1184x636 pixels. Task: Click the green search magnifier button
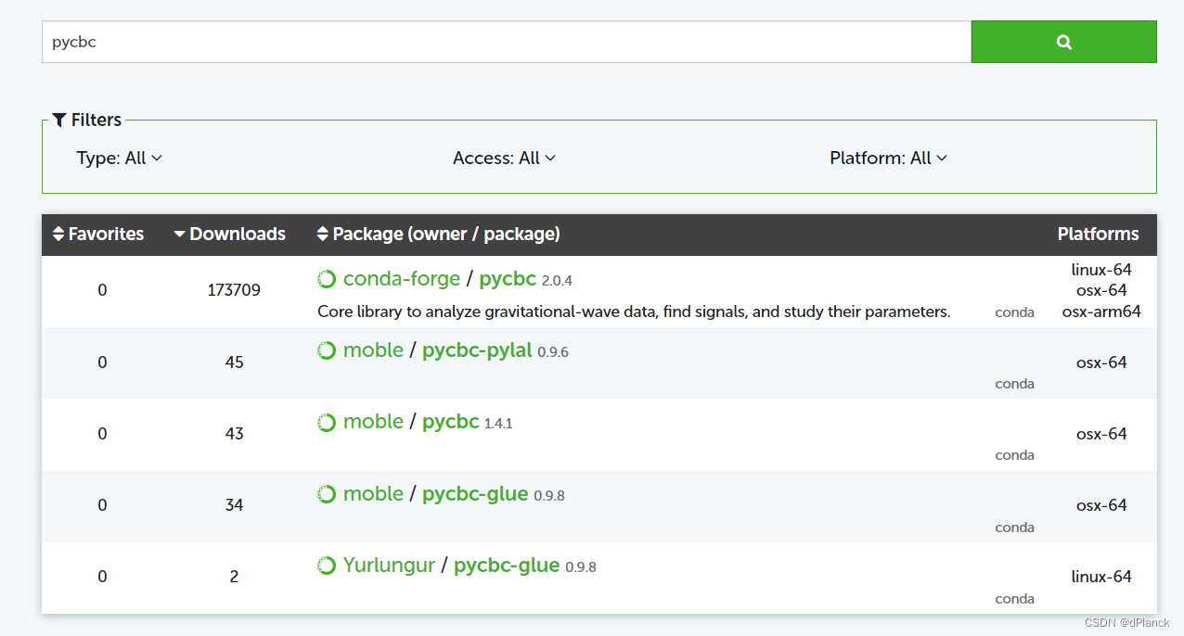(1063, 42)
